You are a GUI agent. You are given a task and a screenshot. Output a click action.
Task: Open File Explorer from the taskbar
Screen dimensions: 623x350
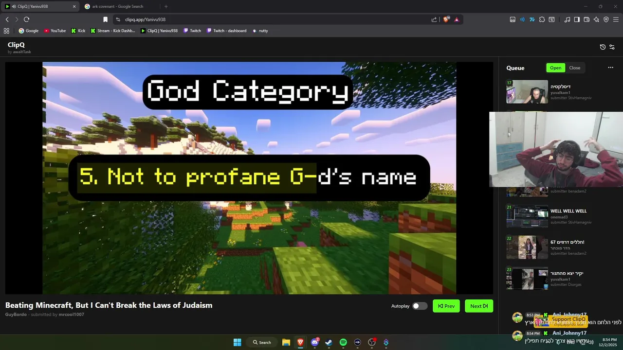[x=286, y=342]
